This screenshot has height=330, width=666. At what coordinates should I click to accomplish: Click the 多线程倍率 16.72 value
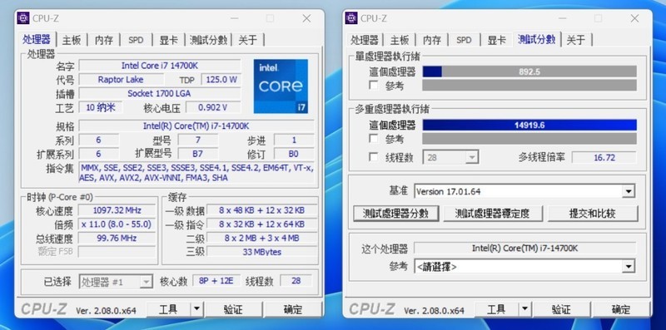coord(604,157)
